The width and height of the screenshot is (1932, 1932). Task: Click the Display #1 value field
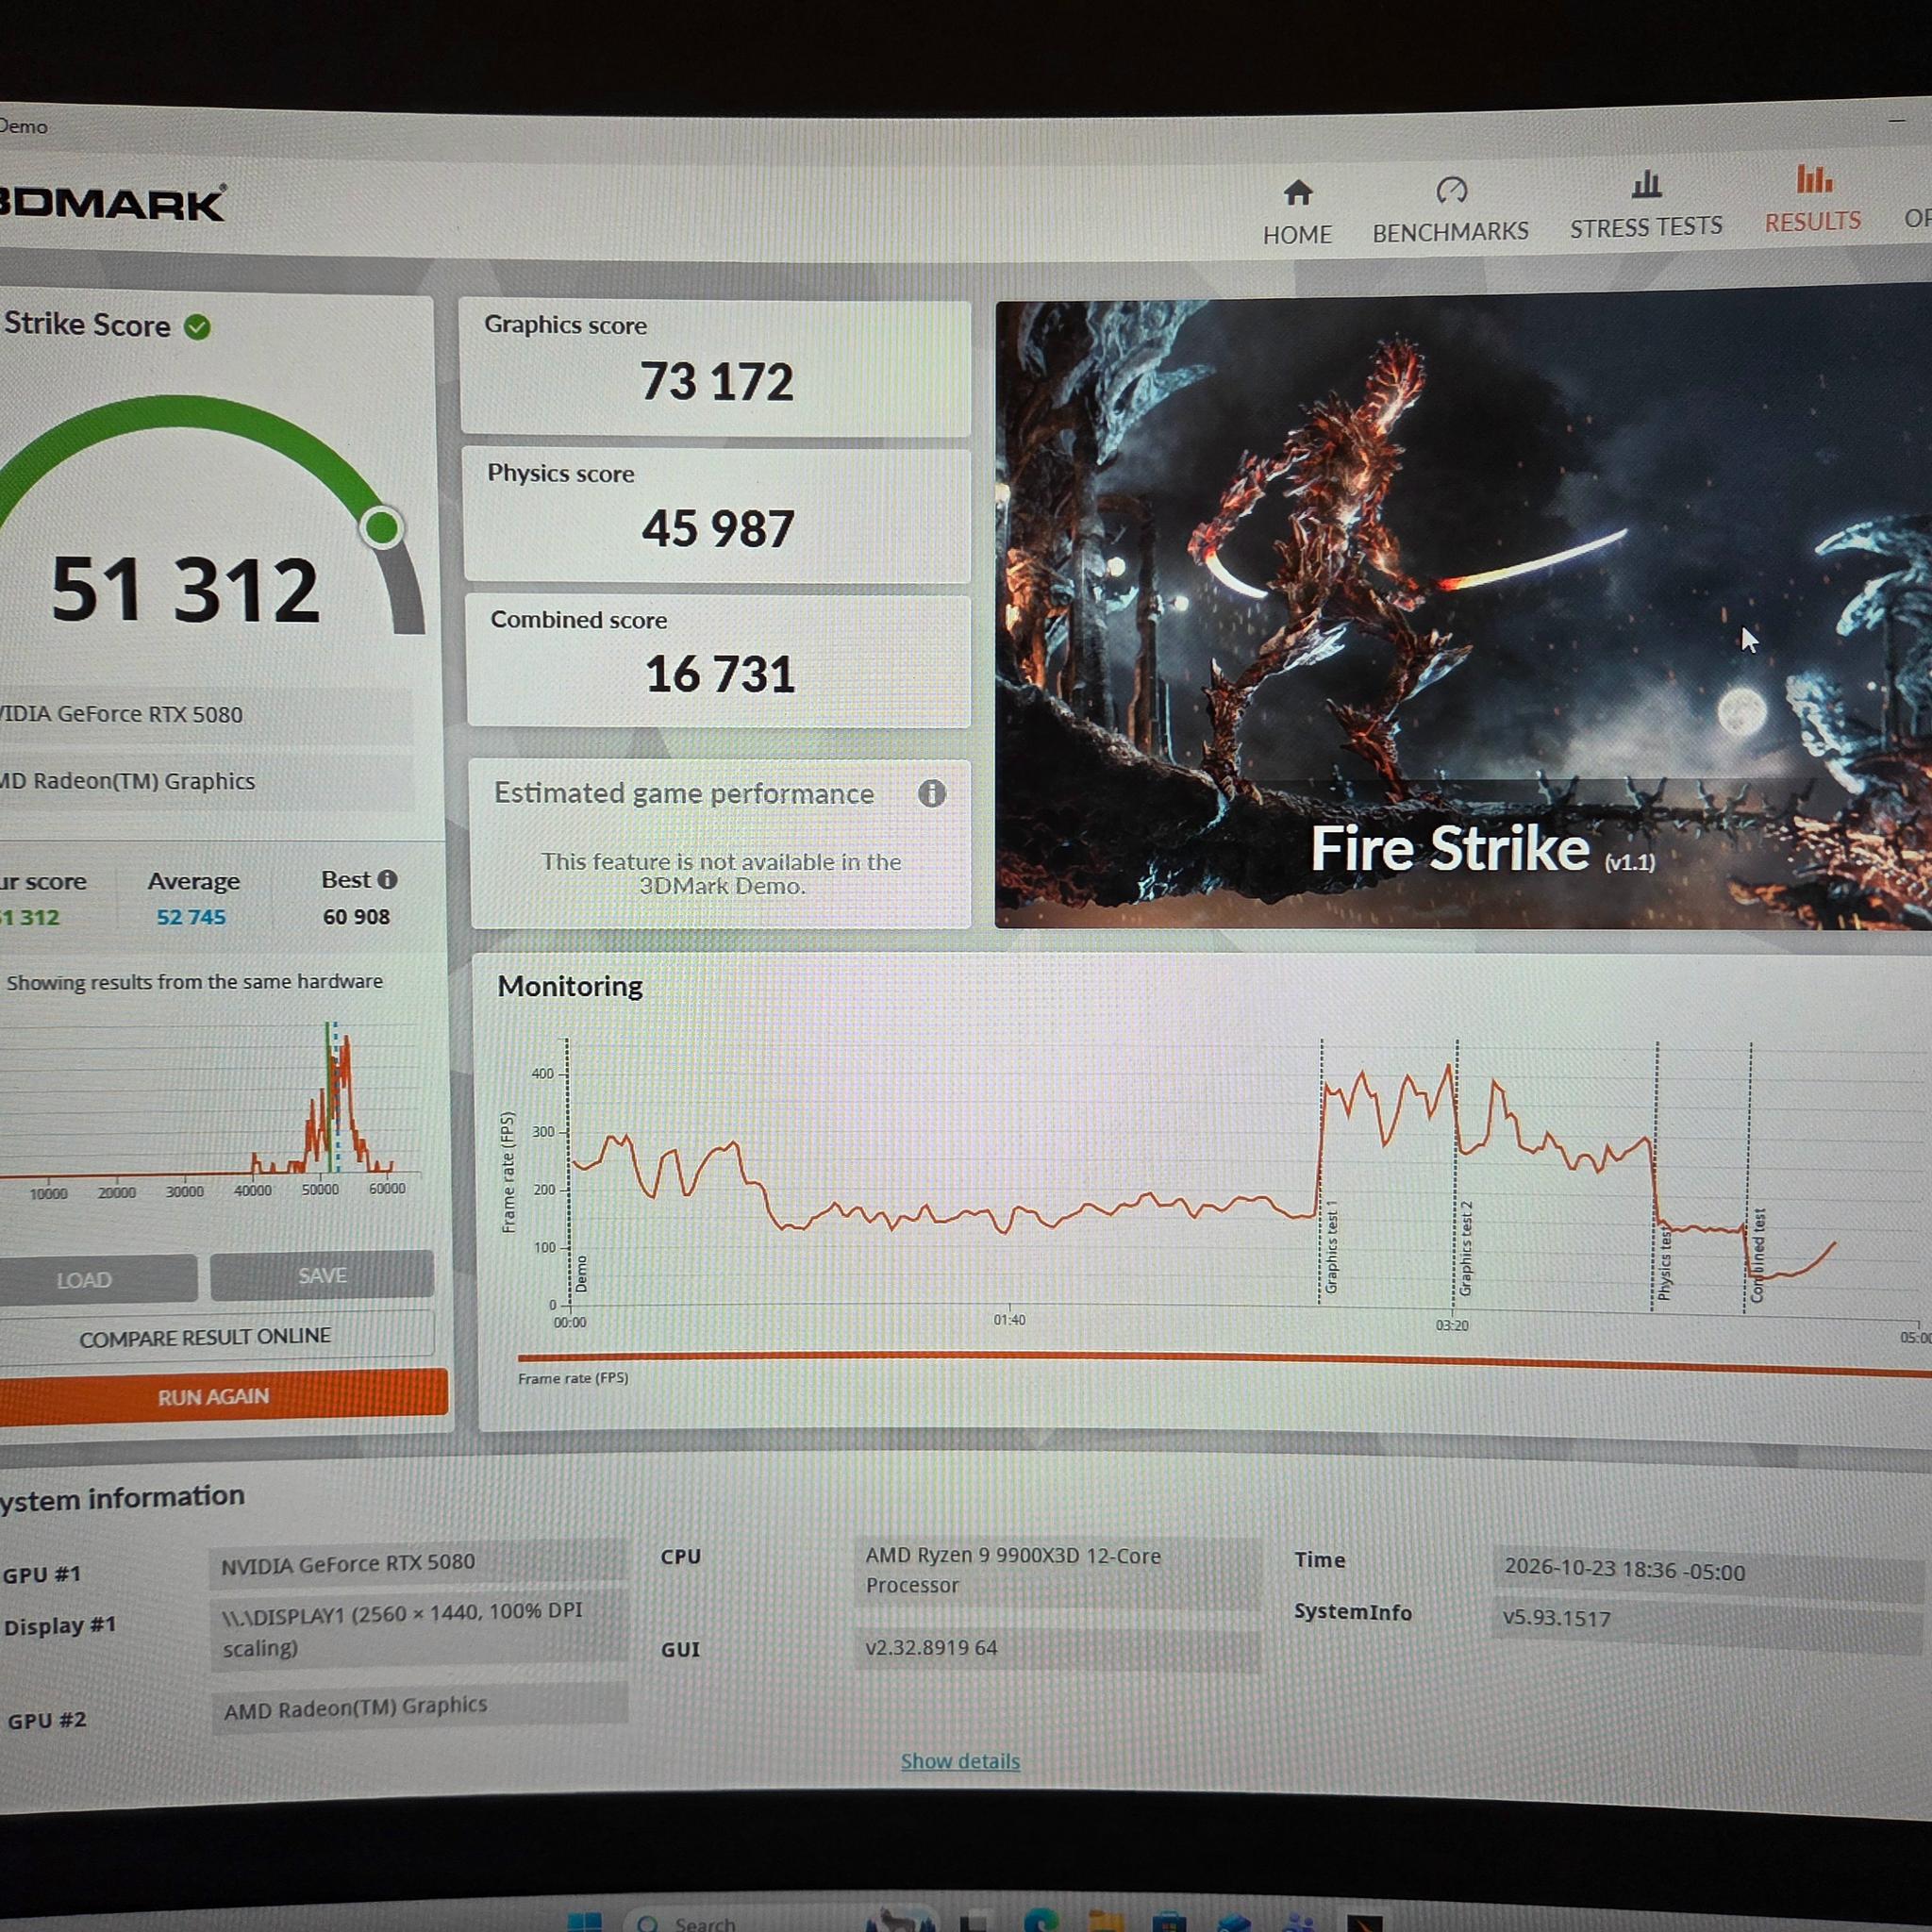(x=420, y=1630)
